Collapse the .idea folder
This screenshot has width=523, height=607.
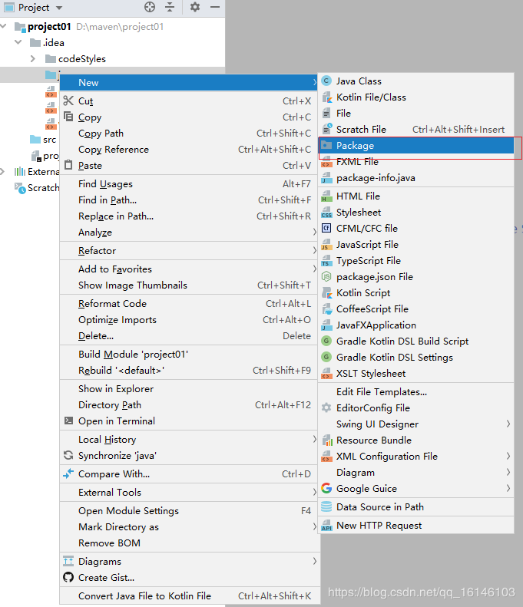[x=18, y=42]
